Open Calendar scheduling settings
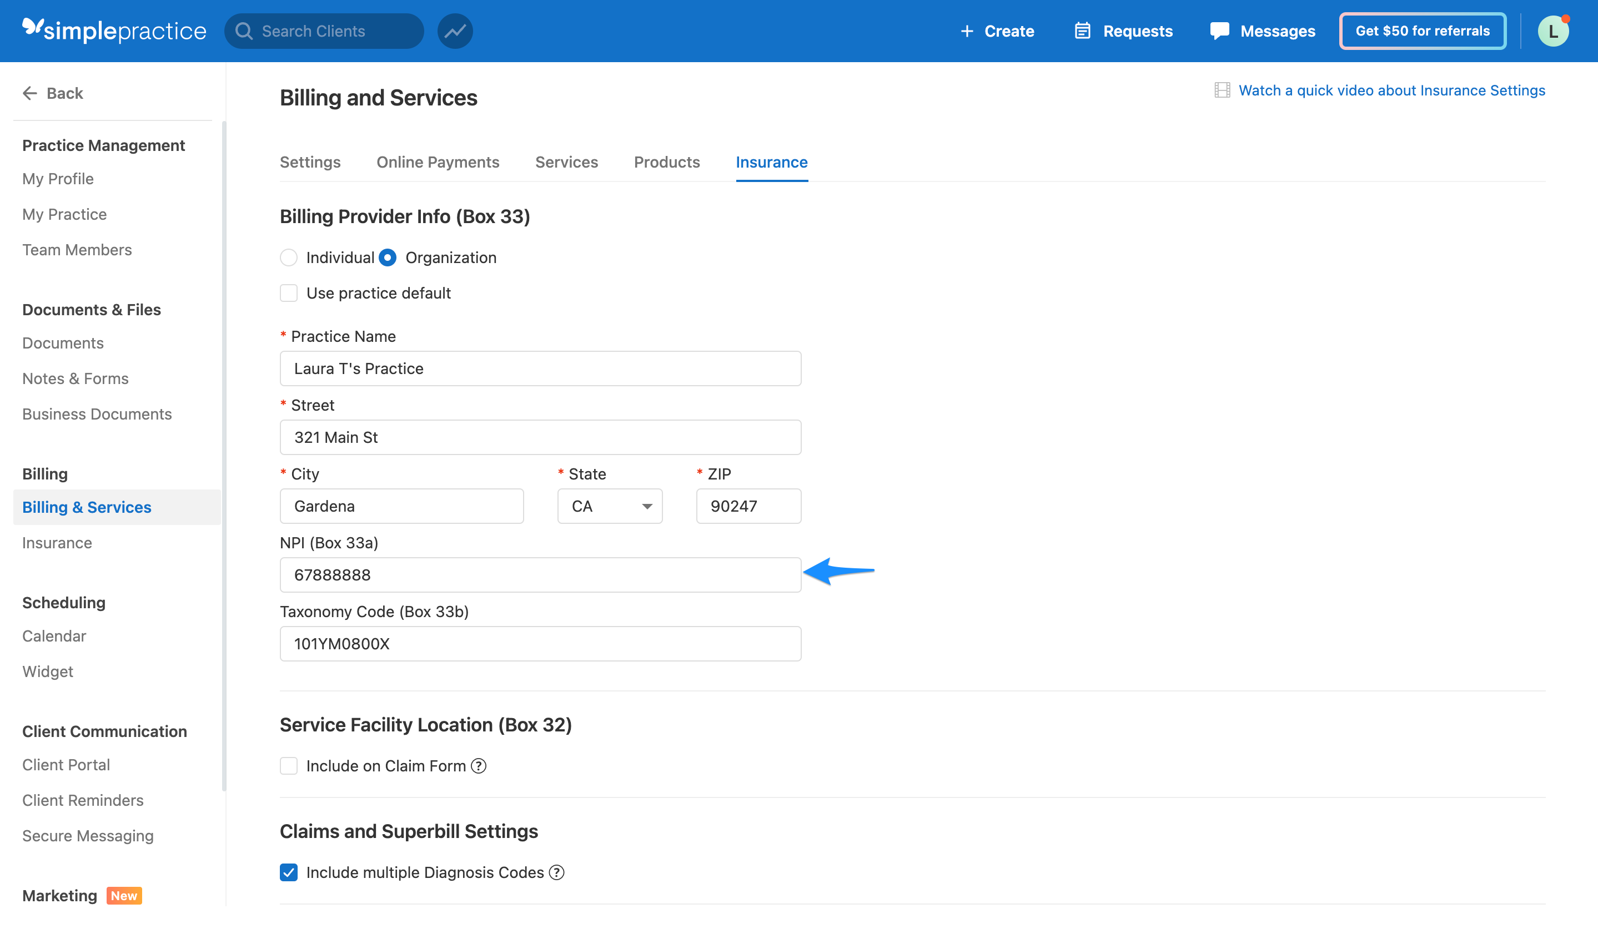Screen dimensions: 1598x929 54,635
